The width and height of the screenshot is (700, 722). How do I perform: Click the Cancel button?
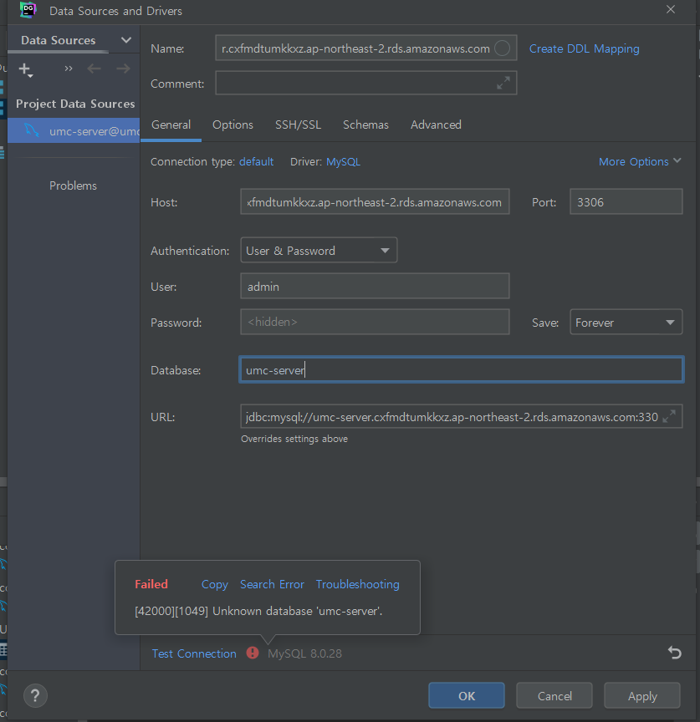click(x=554, y=695)
